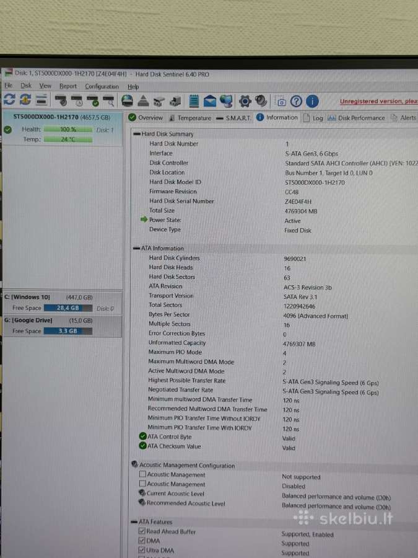
Task: Click the icon beside Current Acoustic Level
Action: point(142,494)
